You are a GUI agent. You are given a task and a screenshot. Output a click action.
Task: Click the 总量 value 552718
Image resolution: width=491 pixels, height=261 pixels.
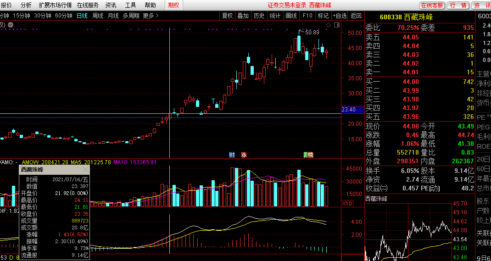tap(407, 153)
